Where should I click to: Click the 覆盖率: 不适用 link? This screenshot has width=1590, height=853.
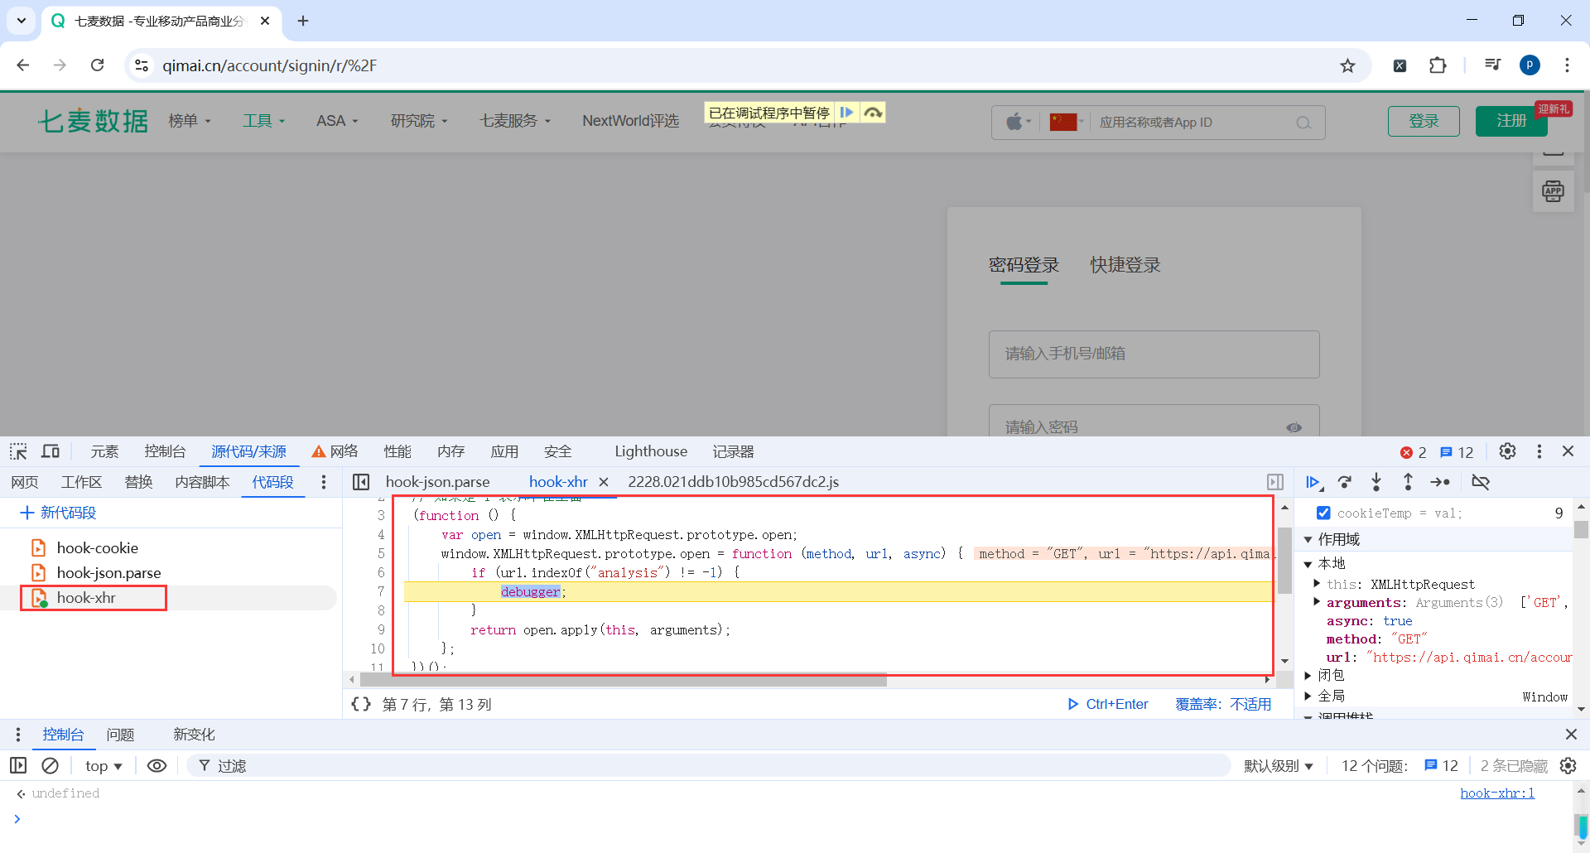click(x=1223, y=704)
